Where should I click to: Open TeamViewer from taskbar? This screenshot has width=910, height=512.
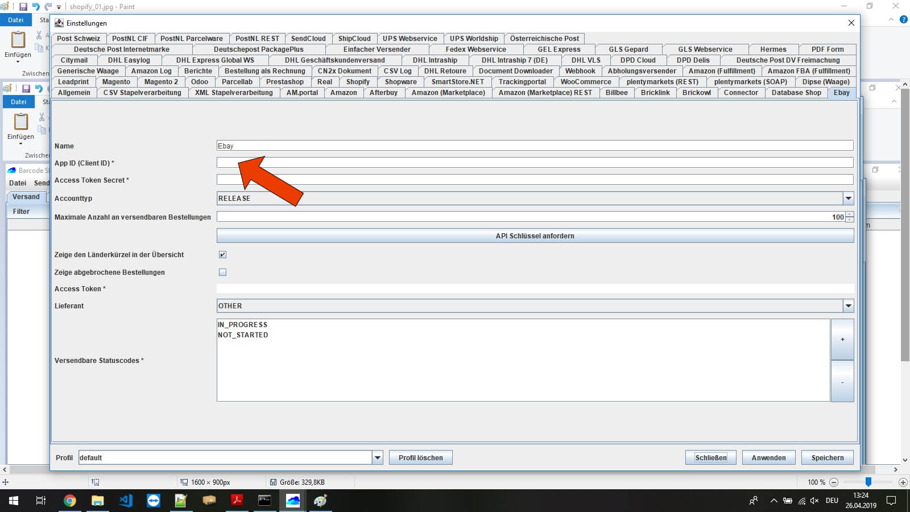tap(154, 501)
